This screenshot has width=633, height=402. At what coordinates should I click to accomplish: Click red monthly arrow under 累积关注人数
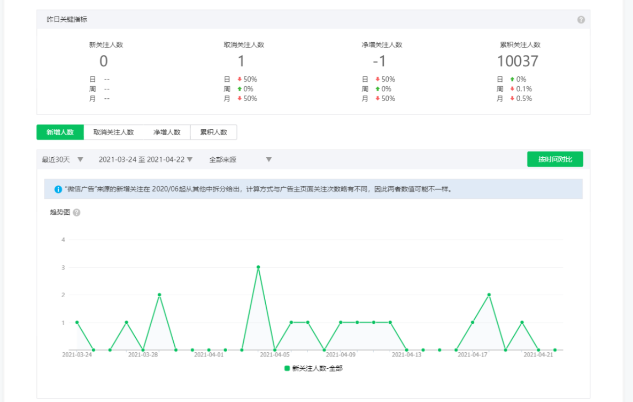click(512, 99)
